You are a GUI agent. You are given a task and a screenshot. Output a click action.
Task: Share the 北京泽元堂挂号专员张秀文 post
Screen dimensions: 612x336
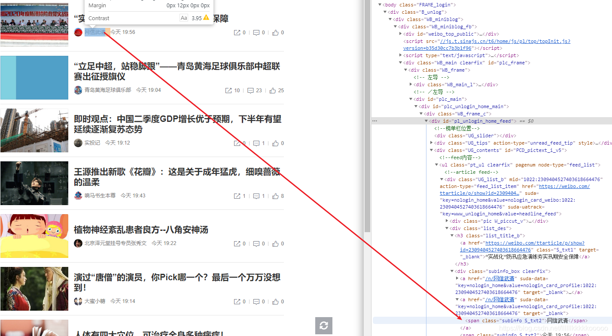coord(237,244)
